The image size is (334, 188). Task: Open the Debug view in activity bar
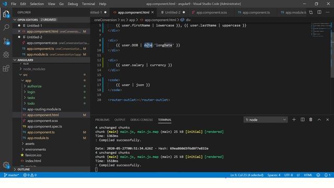(6, 54)
